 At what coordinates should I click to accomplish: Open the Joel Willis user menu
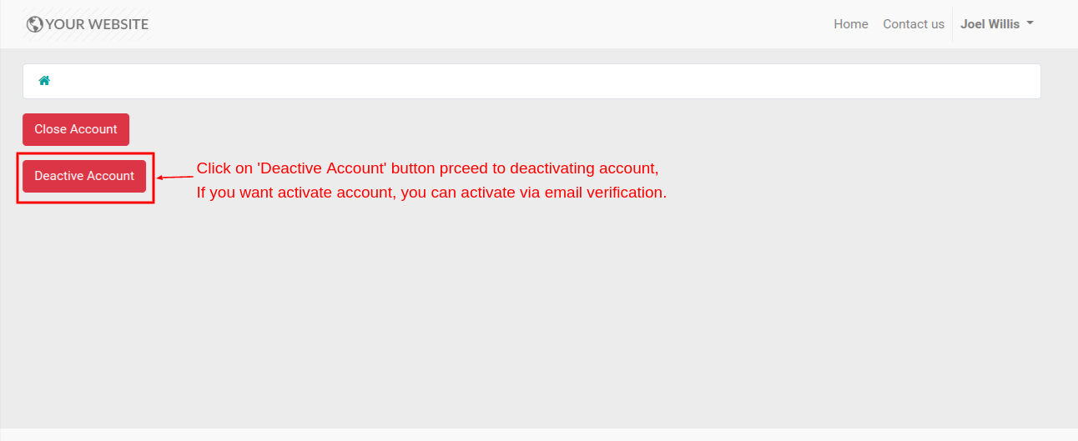[x=997, y=24]
